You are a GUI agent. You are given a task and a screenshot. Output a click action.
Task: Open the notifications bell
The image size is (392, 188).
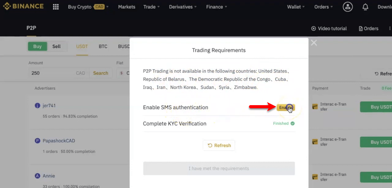tap(365, 7)
